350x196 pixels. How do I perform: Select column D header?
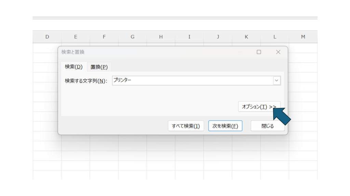coord(47,37)
